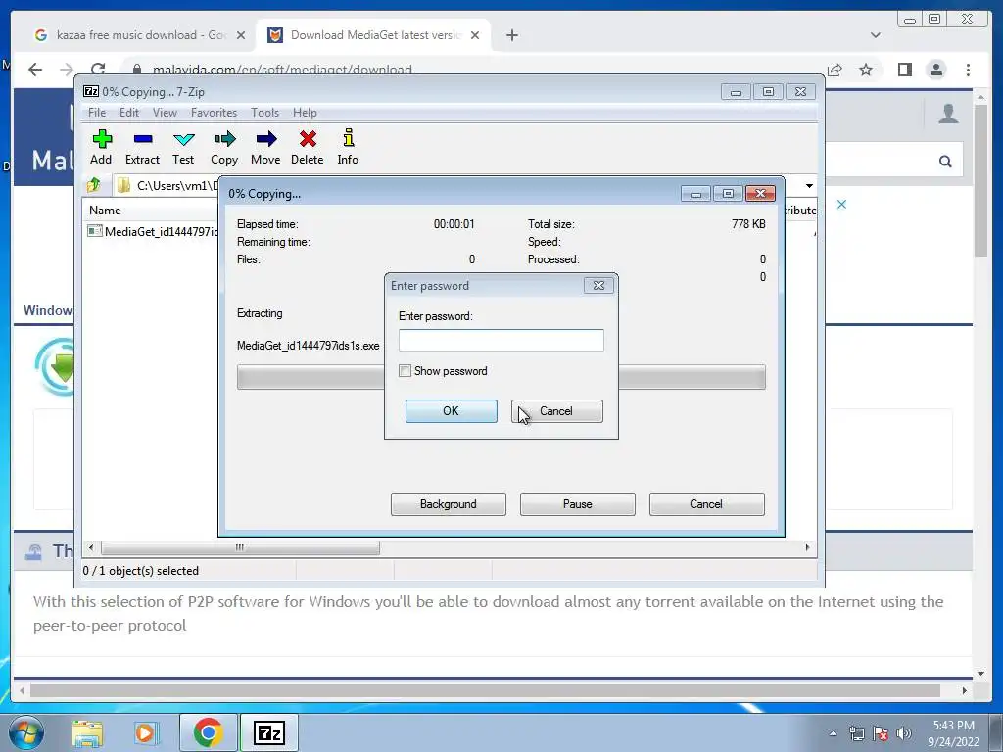The width and height of the screenshot is (1003, 752).
Task: Select the MediaGet_id1444797 file row
Action: coord(154,231)
